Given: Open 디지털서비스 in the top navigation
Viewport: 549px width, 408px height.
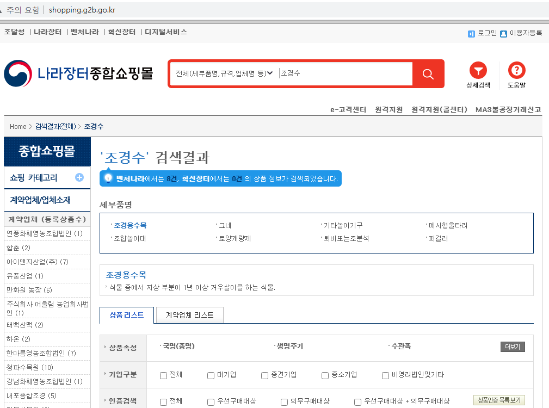Looking at the screenshot, I should (x=166, y=32).
